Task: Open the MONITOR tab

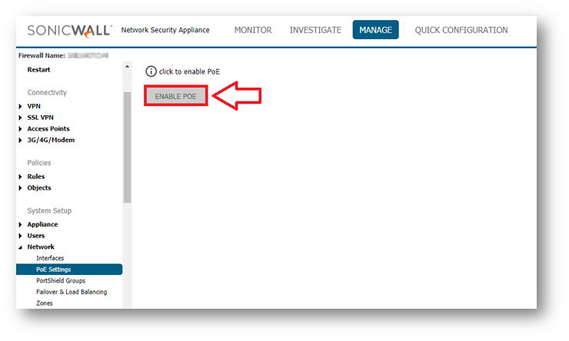Action: [x=253, y=30]
